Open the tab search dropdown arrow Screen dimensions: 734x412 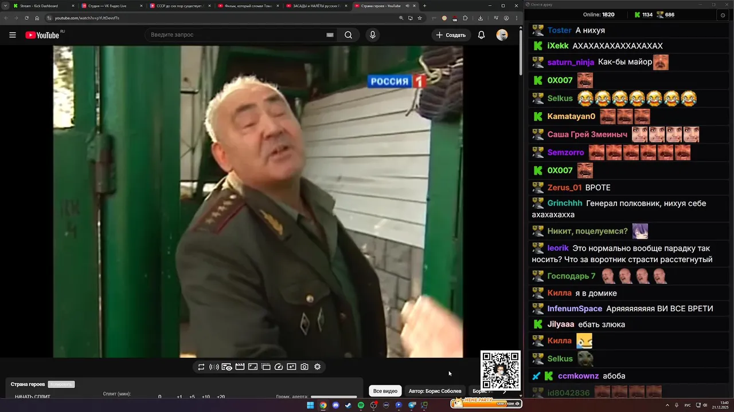(x=5, y=6)
